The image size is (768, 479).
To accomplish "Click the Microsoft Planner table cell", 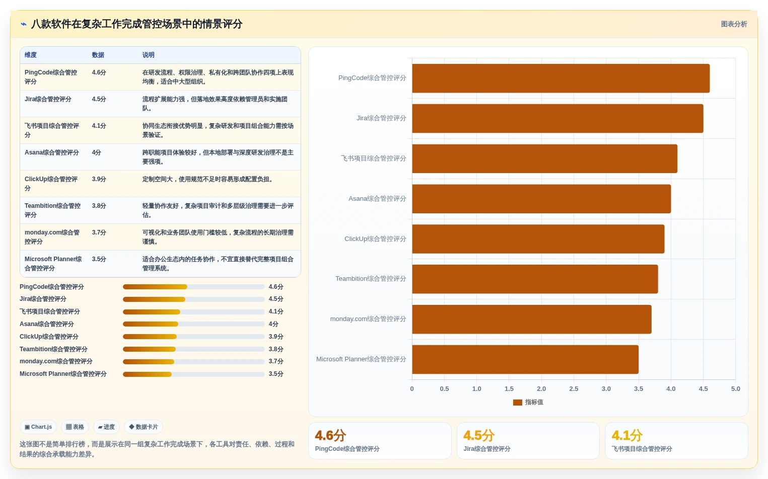I will point(53,264).
